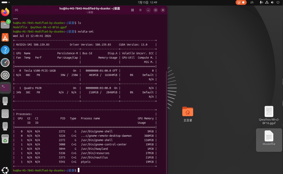Maximize the terminal window
This screenshot has height=174, width=283.
156,10
